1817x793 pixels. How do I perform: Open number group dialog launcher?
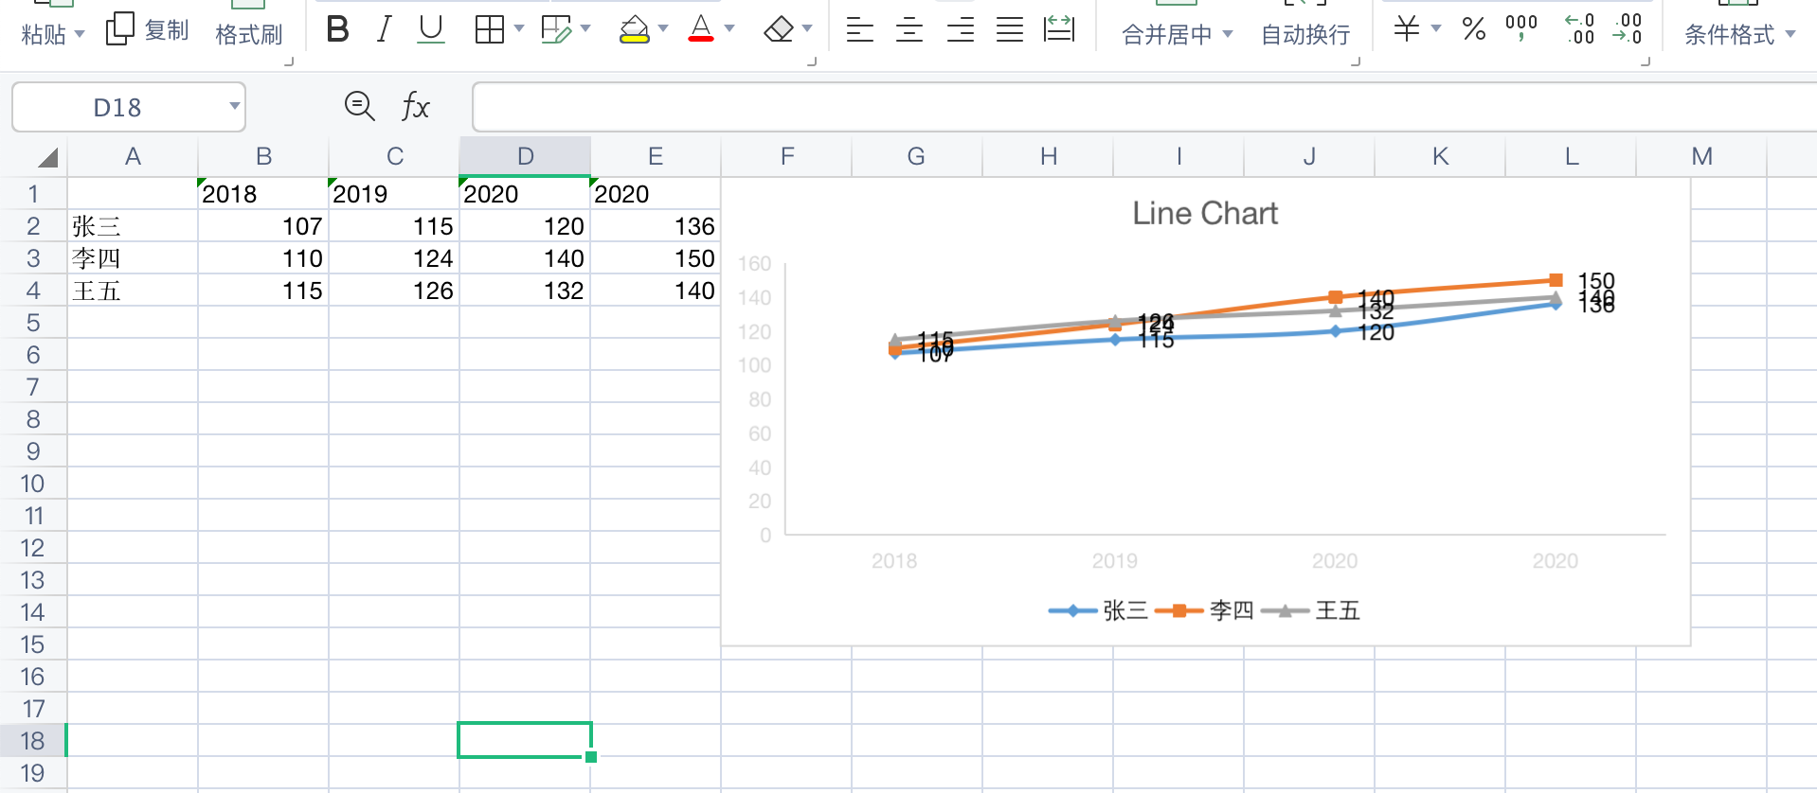click(1646, 62)
